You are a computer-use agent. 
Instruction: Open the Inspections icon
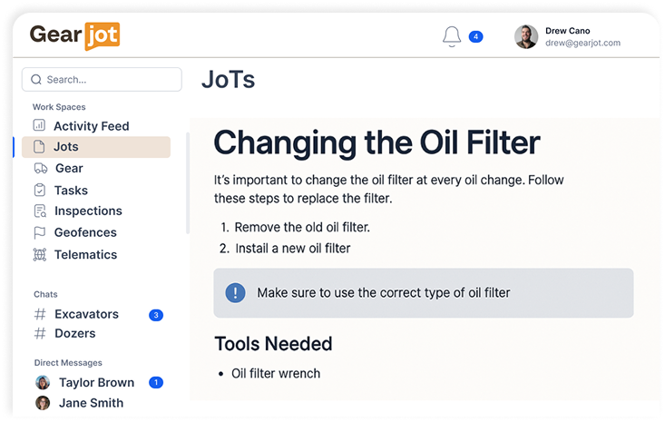(39, 211)
